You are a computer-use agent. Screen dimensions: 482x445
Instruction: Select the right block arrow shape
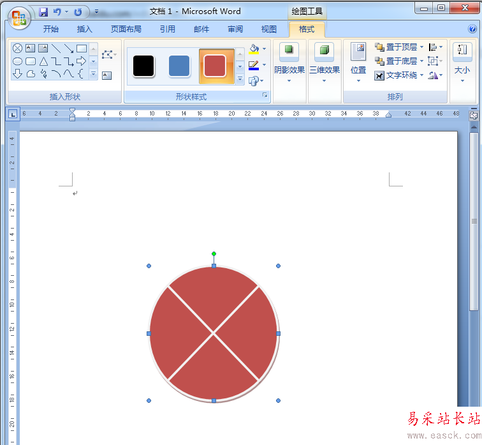click(x=82, y=61)
